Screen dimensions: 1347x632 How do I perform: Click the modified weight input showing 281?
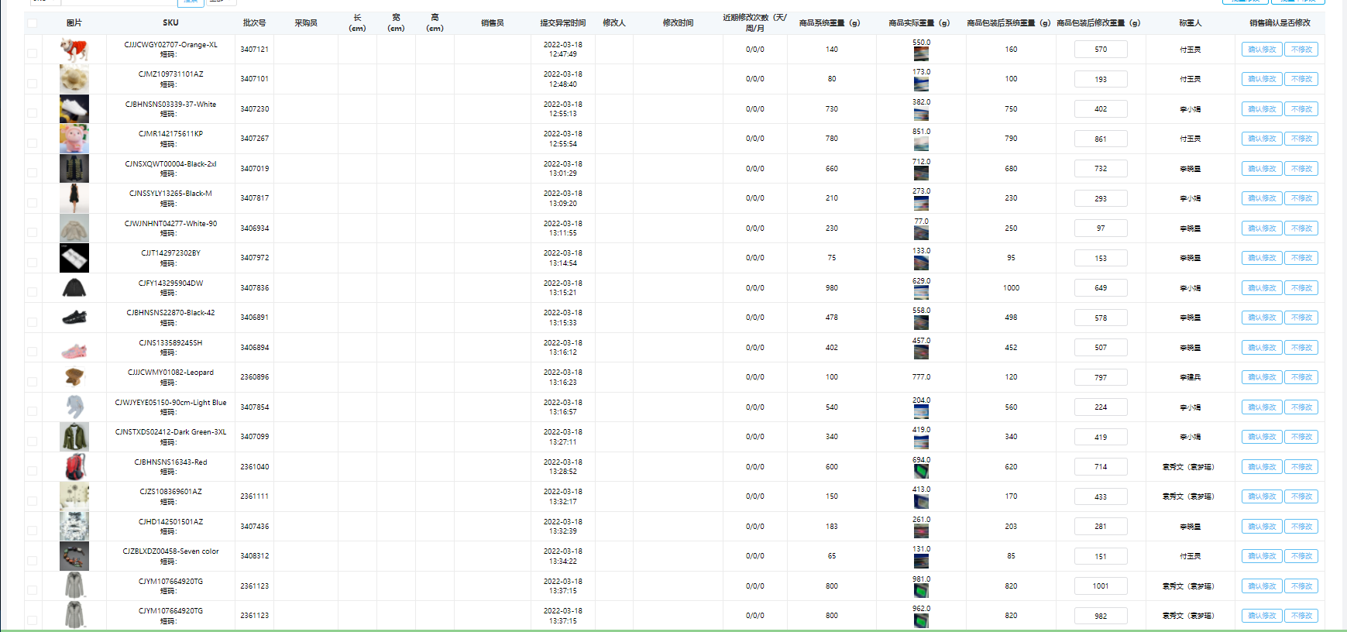click(1101, 527)
